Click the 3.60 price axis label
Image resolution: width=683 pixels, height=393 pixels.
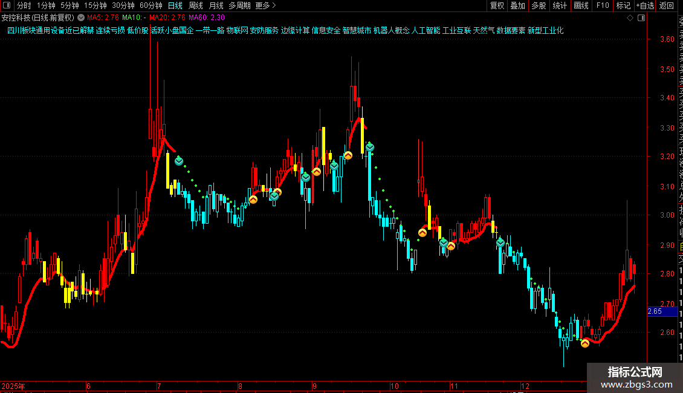667,39
